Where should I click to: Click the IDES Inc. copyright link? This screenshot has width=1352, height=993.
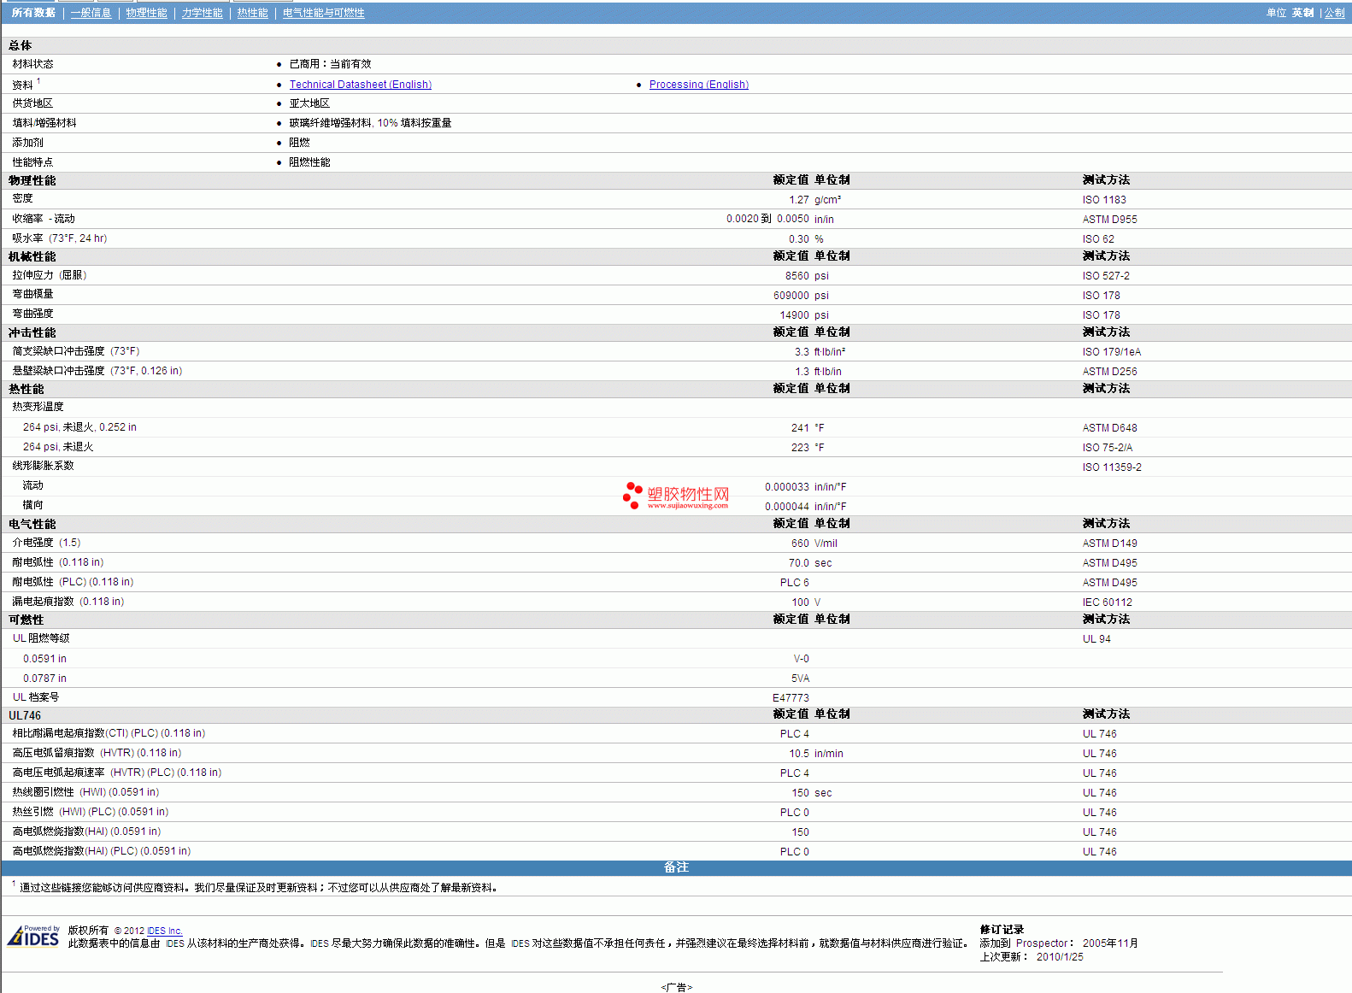click(x=164, y=931)
